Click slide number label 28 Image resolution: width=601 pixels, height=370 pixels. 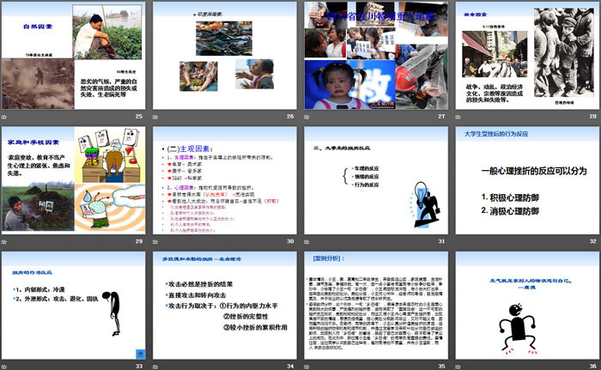pyautogui.click(x=593, y=116)
